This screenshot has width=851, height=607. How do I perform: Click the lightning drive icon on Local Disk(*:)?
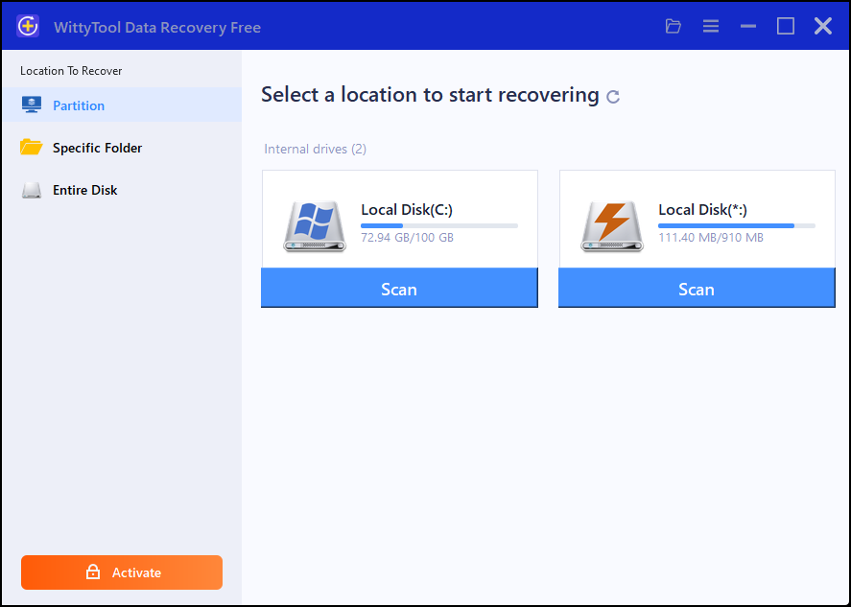point(611,223)
